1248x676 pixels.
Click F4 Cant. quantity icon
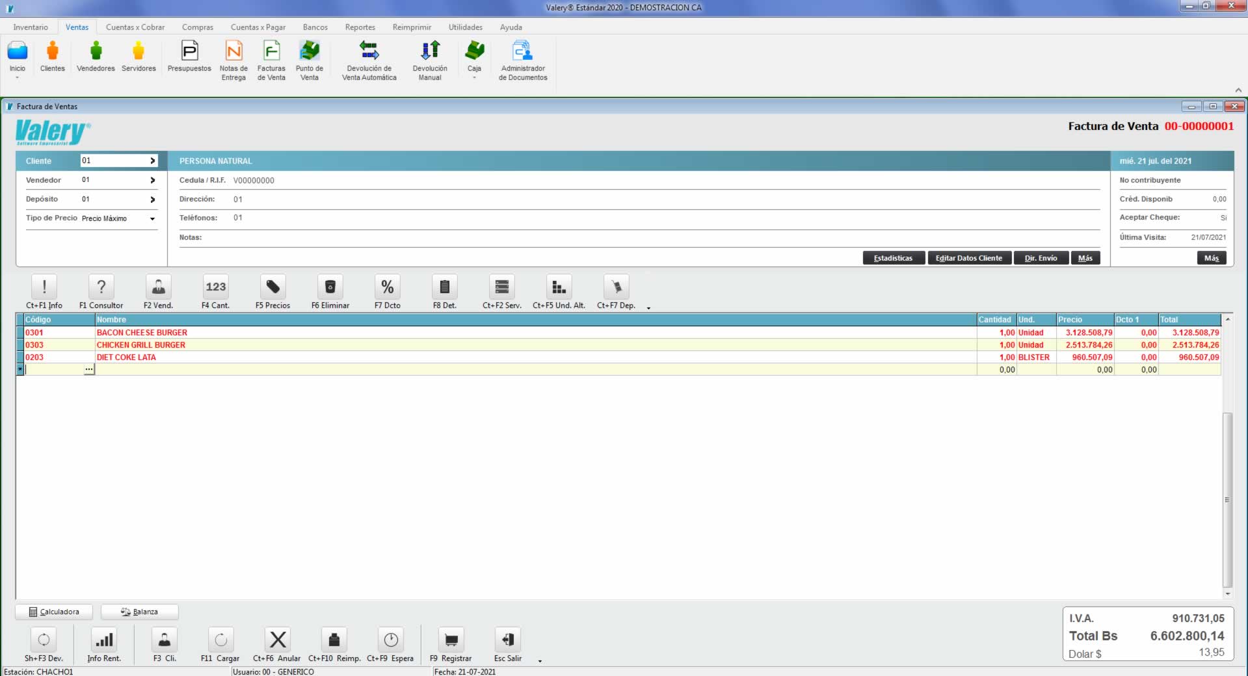coord(216,287)
